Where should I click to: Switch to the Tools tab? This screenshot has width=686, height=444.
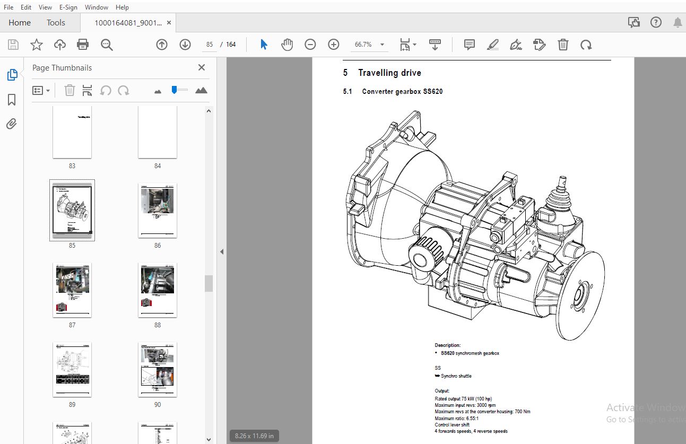point(56,23)
